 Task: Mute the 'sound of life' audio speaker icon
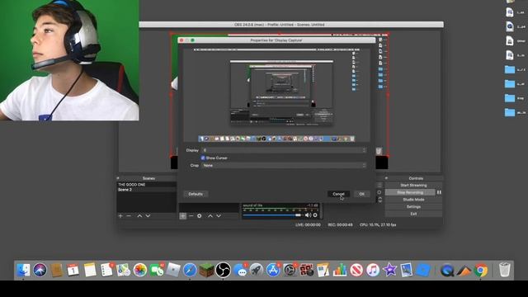[308, 214]
